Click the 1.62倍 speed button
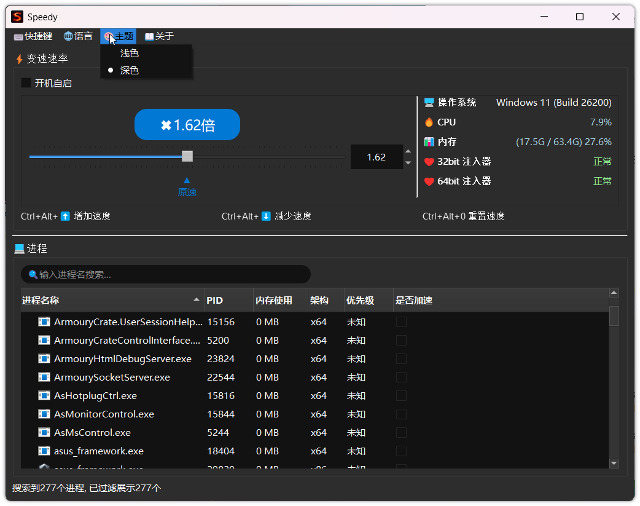Image resolution: width=640 pixels, height=506 pixels. click(x=187, y=124)
